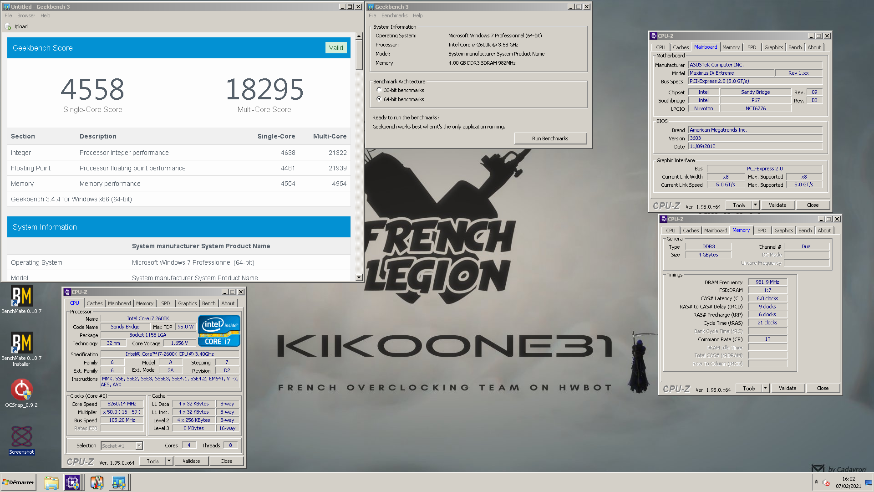
Task: Click scroll down arrow in Geekbench results
Action: coord(359,277)
